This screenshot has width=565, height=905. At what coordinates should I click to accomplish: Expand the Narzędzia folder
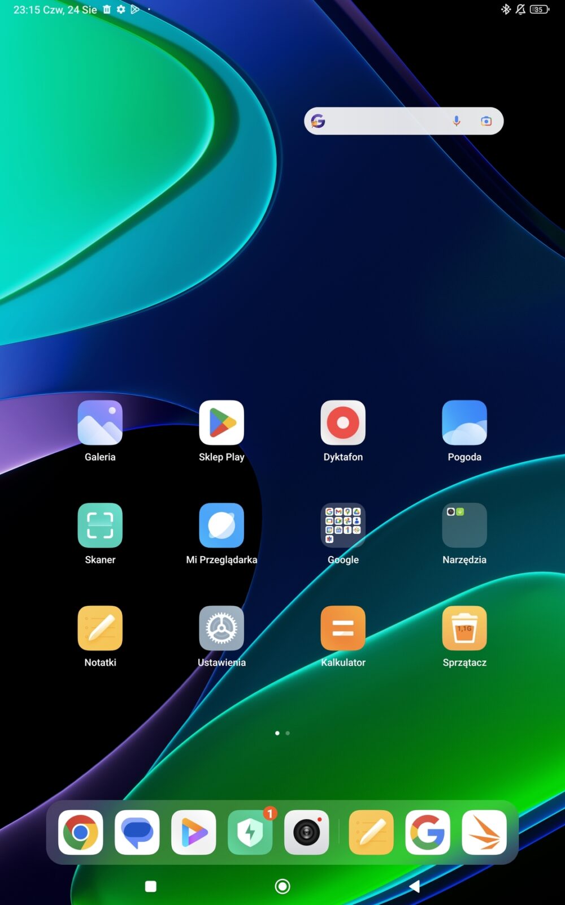(x=464, y=525)
